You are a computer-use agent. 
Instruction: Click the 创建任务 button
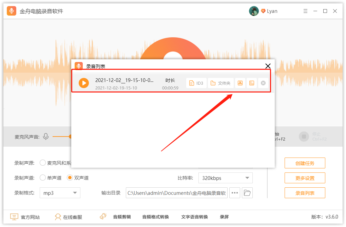305,163
